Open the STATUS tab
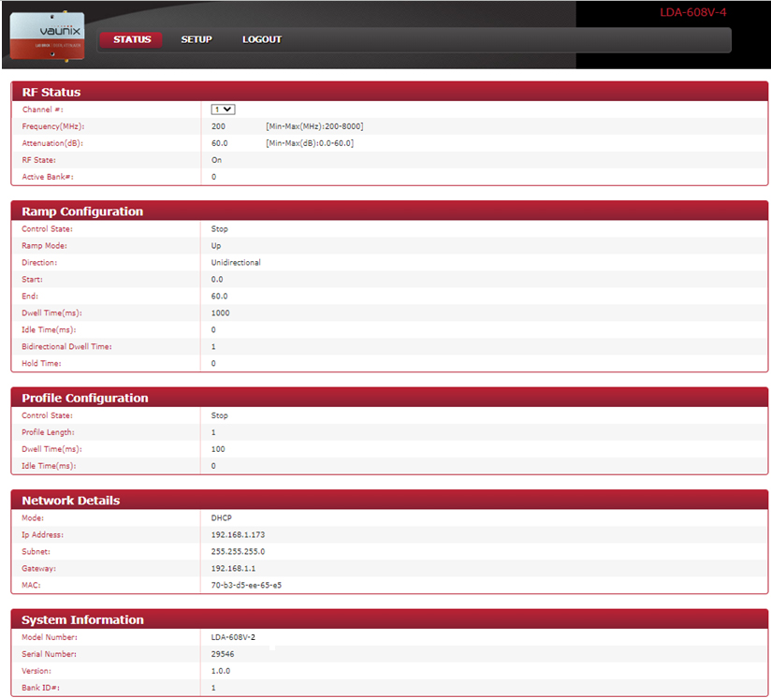Image resolution: width=771 pixels, height=698 pixels. [x=132, y=39]
